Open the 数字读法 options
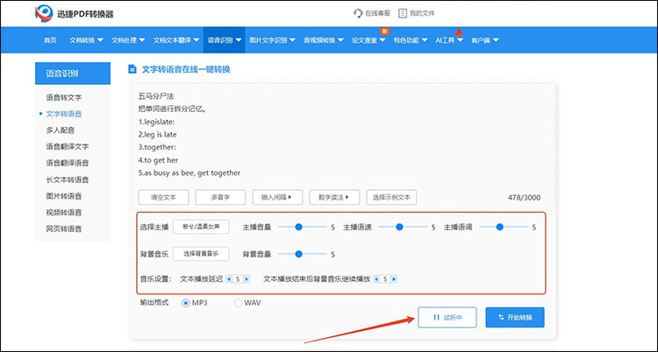The width and height of the screenshot is (658, 352). click(x=334, y=197)
